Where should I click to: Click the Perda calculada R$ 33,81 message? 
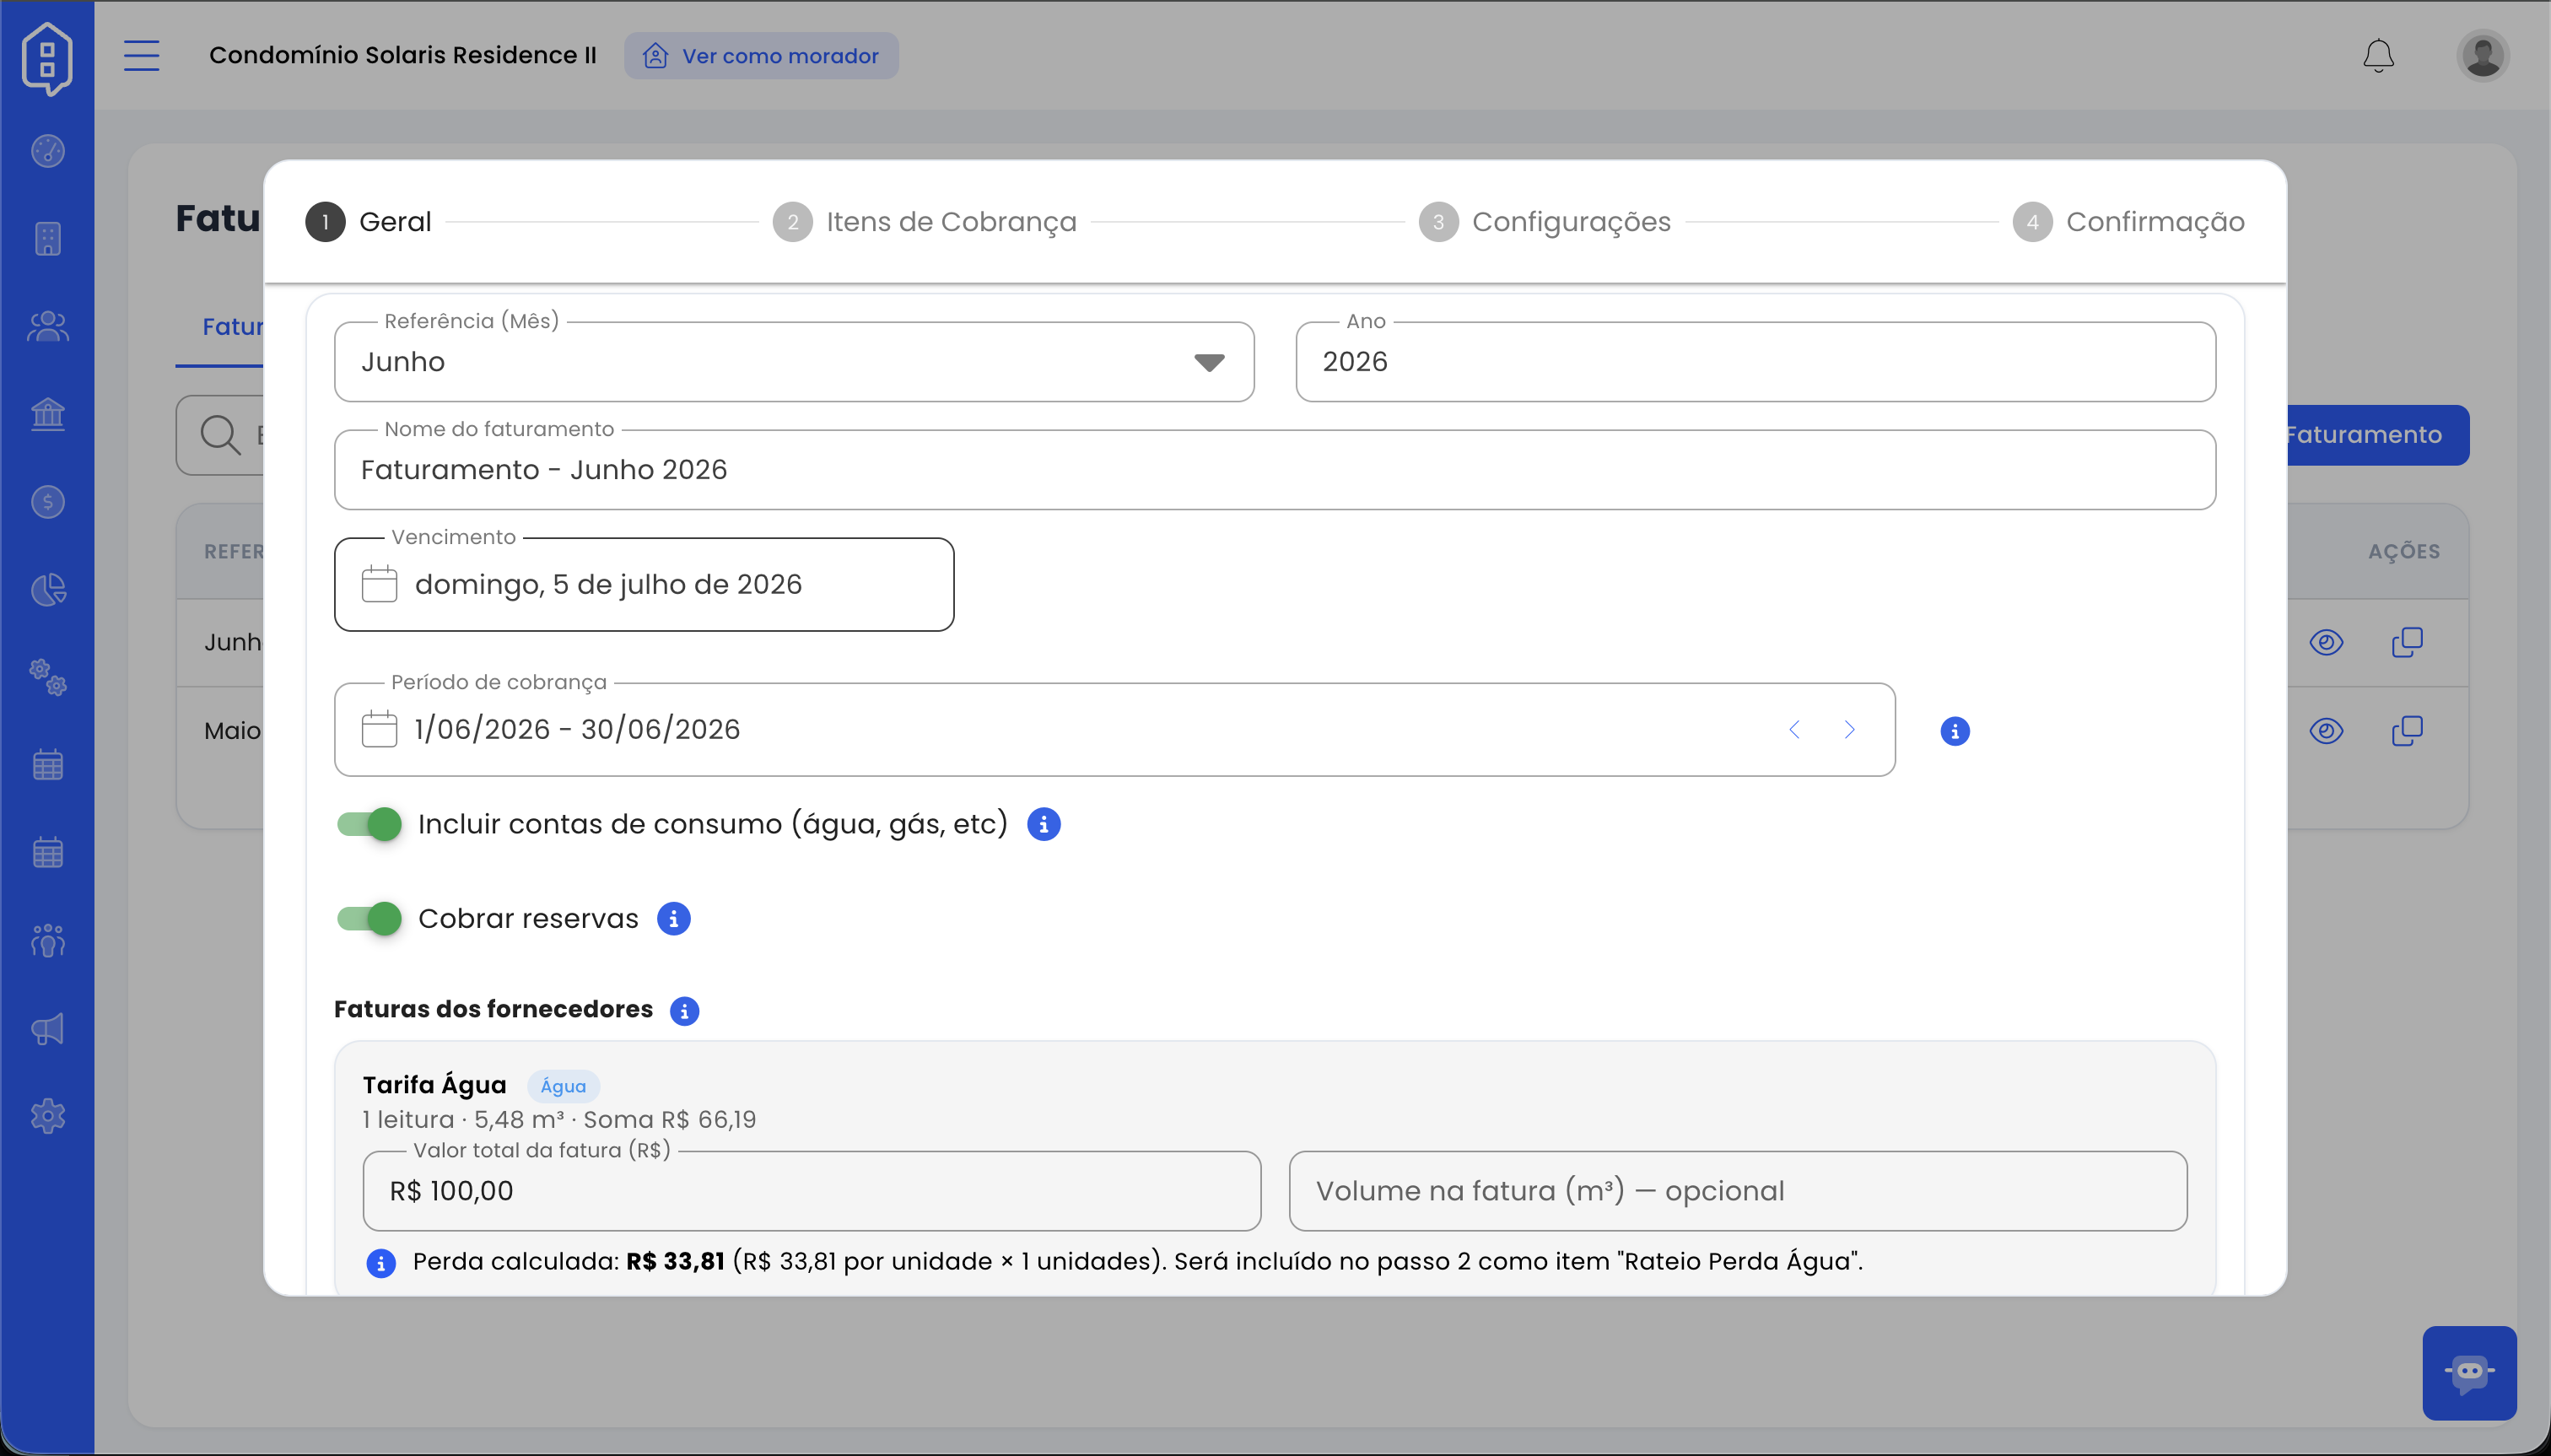[1136, 1262]
